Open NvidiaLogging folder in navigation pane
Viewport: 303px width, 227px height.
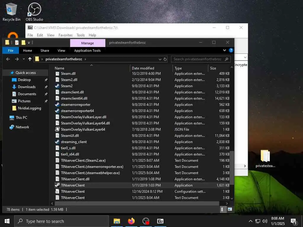[29, 108]
